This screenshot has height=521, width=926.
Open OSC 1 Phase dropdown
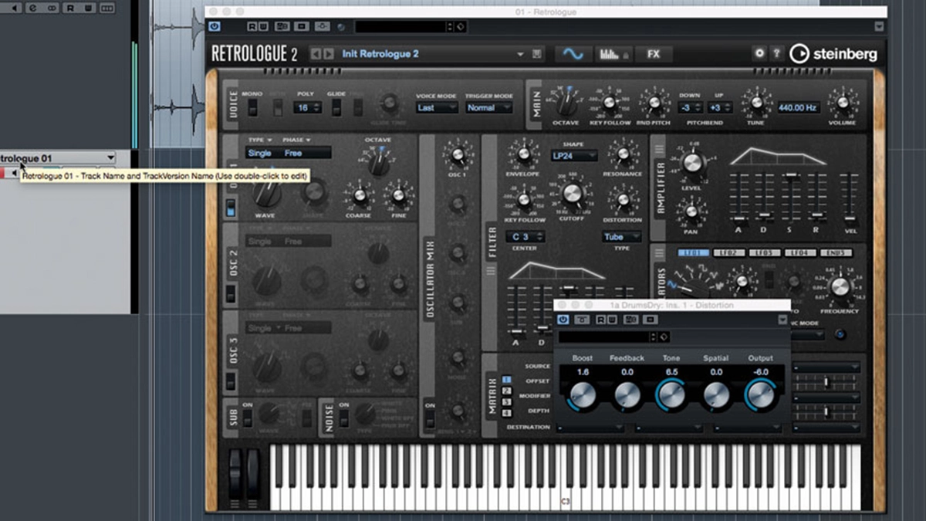(x=297, y=140)
